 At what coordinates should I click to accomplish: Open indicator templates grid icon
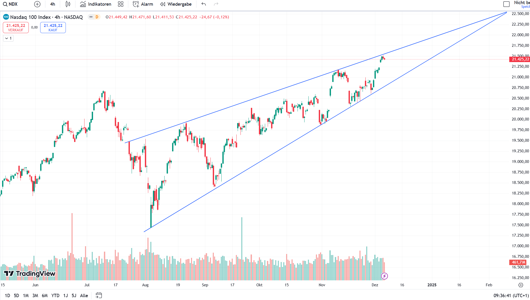coord(121,4)
